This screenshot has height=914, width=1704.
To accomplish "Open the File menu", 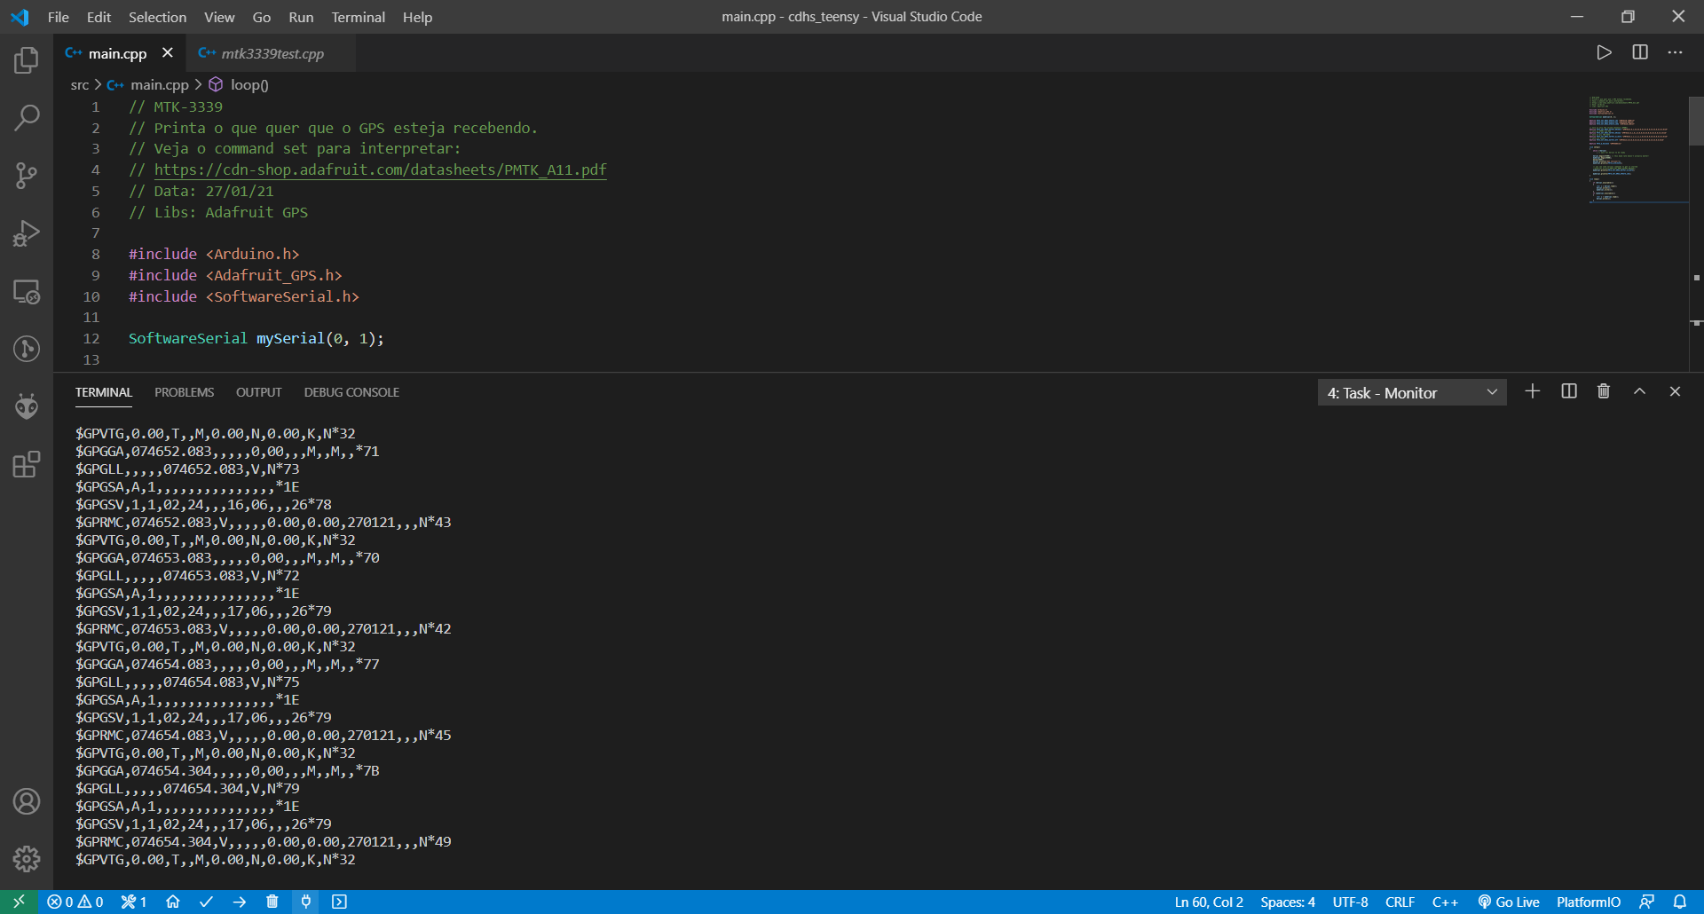I will [x=58, y=17].
